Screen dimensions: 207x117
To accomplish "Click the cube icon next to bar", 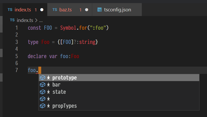I will coord(42,85).
